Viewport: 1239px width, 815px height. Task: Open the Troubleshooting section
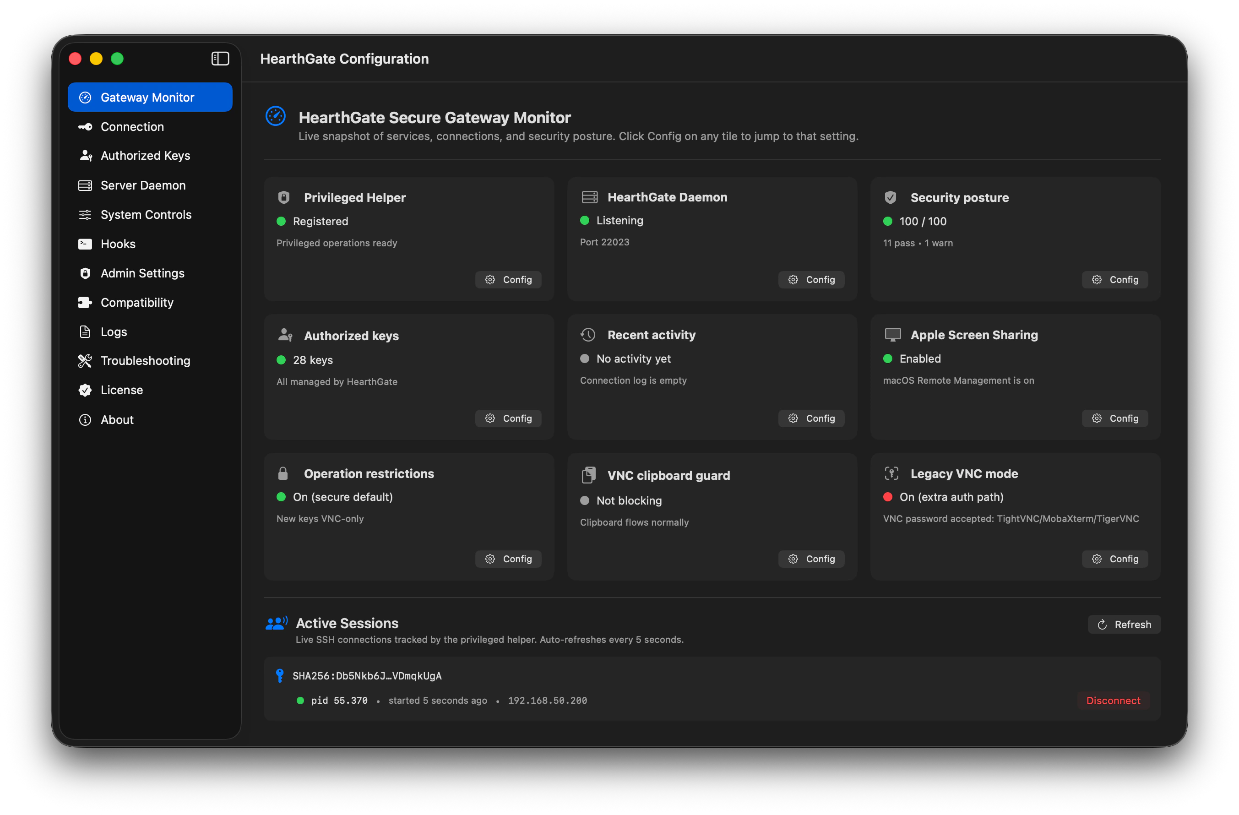150,361
